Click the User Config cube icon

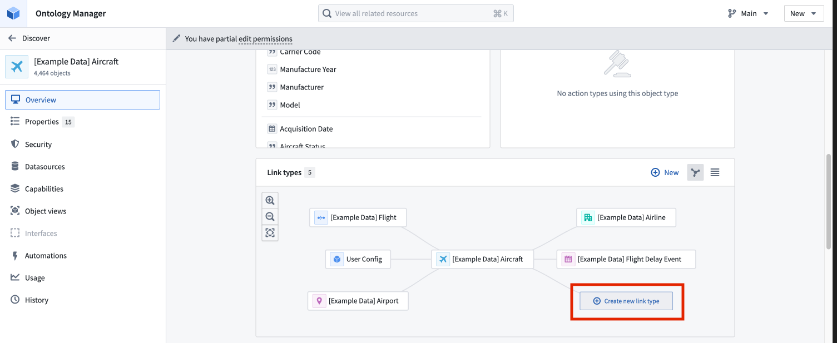[336, 259]
